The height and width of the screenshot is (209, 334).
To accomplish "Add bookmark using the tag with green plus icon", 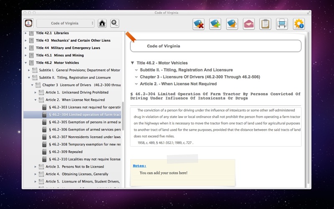I will (215, 24).
